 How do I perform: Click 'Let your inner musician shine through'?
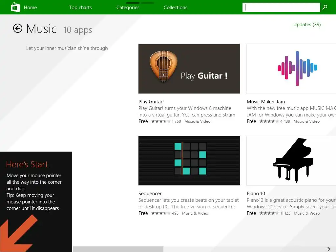[67, 48]
